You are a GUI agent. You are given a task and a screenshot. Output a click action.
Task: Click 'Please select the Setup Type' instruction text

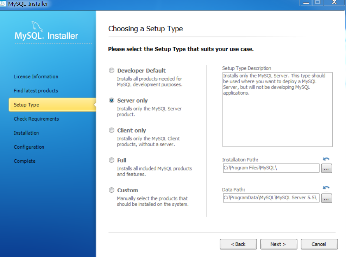pos(181,49)
